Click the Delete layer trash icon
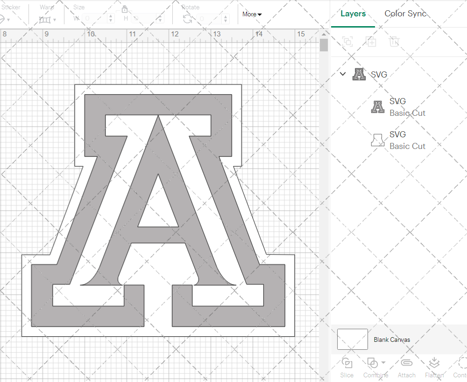The image size is (467, 382). 394,42
